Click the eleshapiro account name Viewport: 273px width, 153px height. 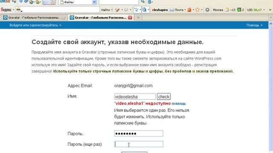click(x=160, y=10)
